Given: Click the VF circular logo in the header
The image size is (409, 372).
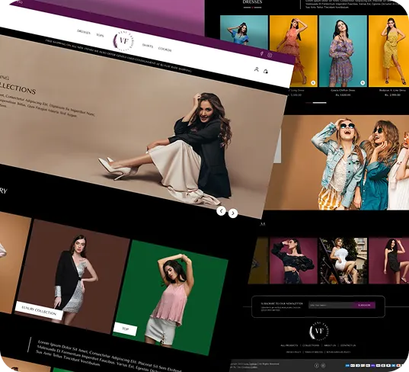Looking at the screenshot, I should tap(124, 40).
